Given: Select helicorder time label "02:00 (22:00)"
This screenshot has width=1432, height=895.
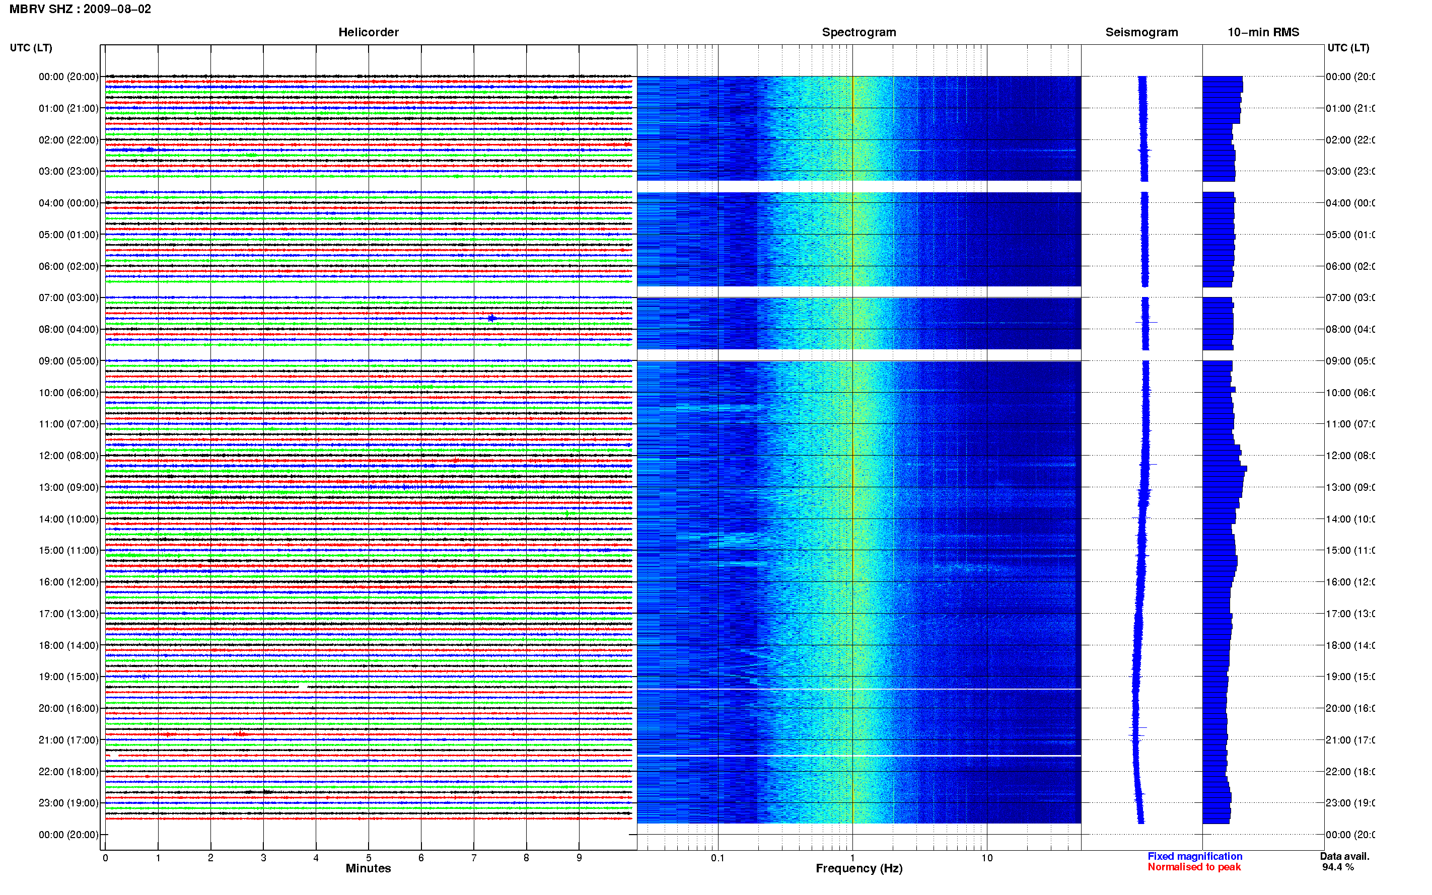Looking at the screenshot, I should point(68,140).
